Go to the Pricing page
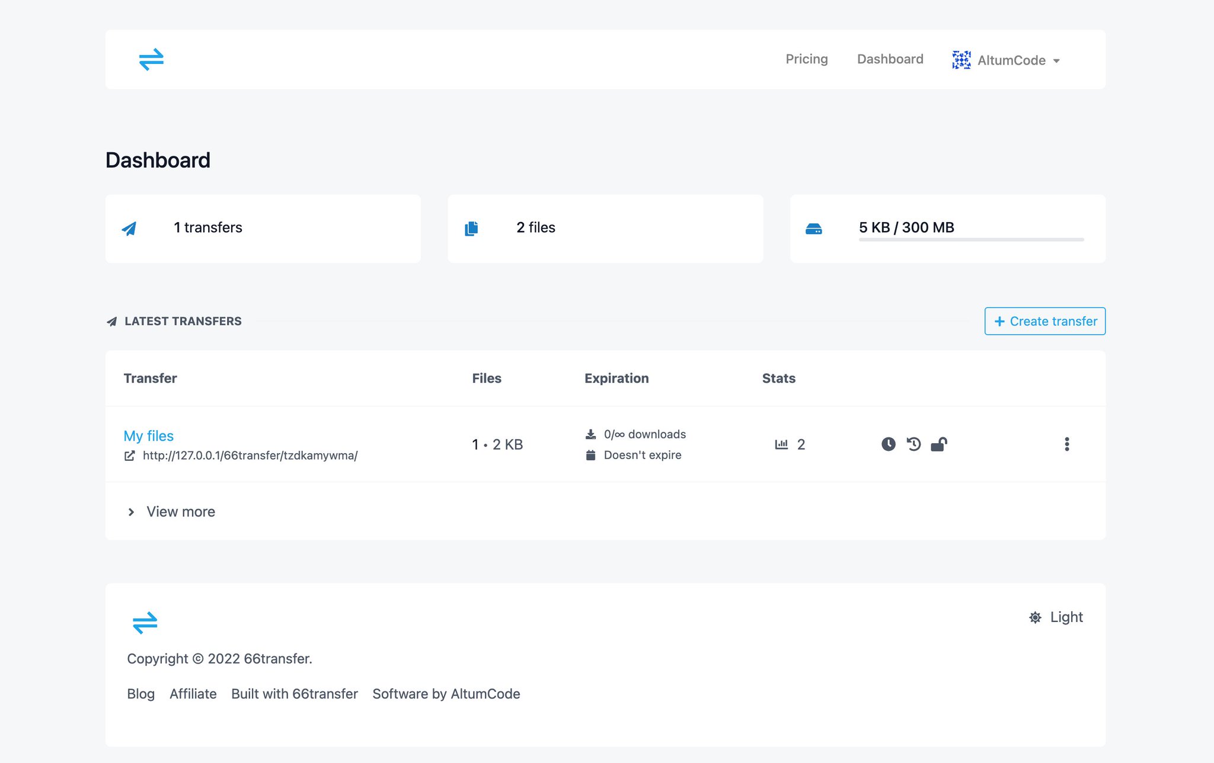The width and height of the screenshot is (1214, 763). (806, 59)
